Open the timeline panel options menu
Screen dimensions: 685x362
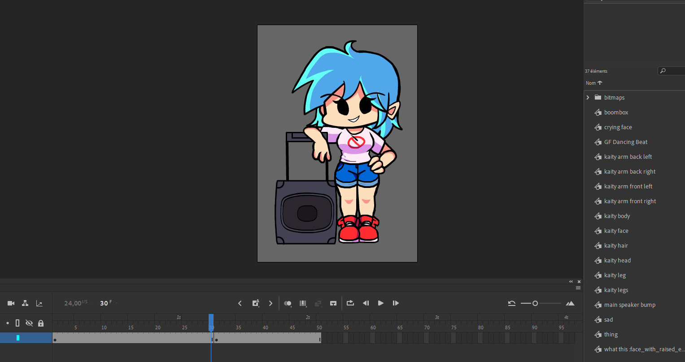pyautogui.click(x=578, y=288)
